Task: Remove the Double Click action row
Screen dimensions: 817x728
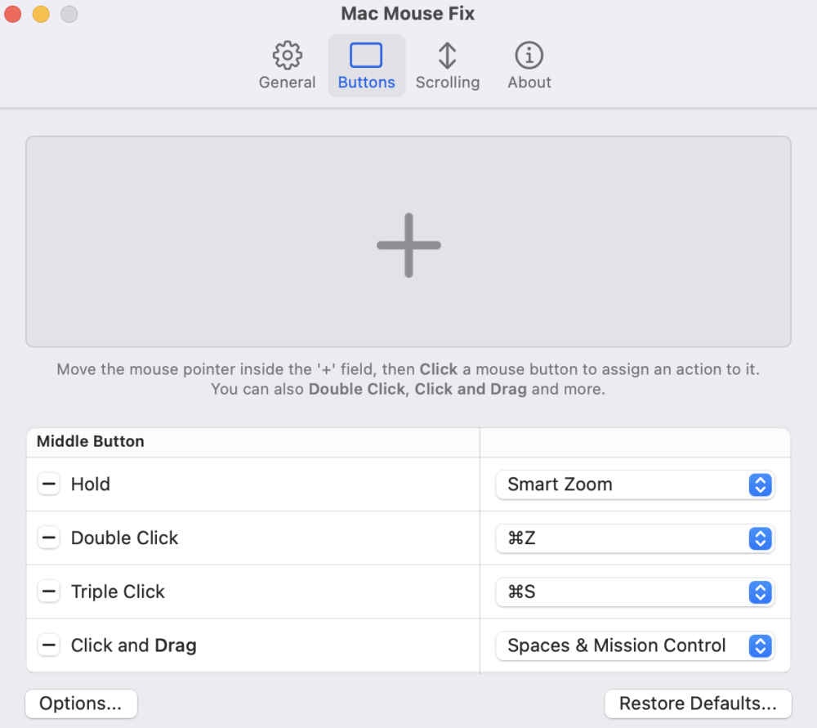Action: 49,538
